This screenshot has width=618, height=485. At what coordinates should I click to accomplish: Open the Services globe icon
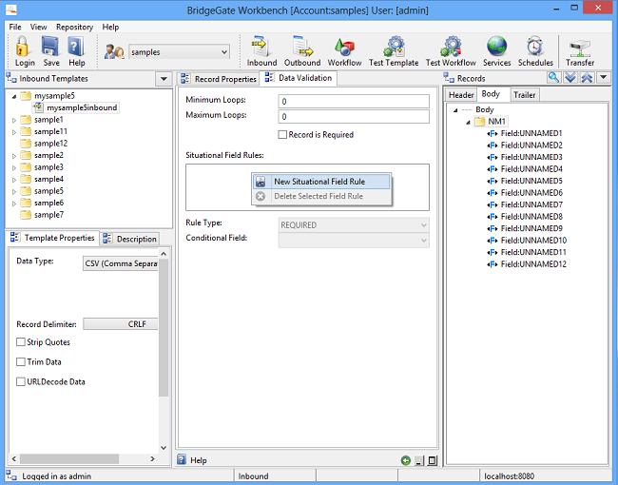496,47
